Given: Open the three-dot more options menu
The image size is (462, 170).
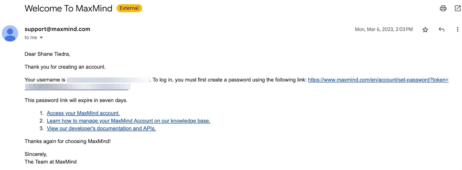Looking at the screenshot, I should 457,29.
